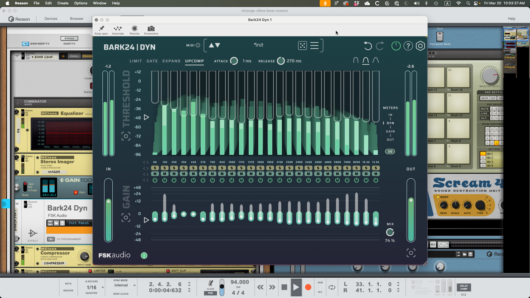Open the Show Insert FX dropdown arrow
This screenshot has height=298, width=530.
(x=25, y=44)
